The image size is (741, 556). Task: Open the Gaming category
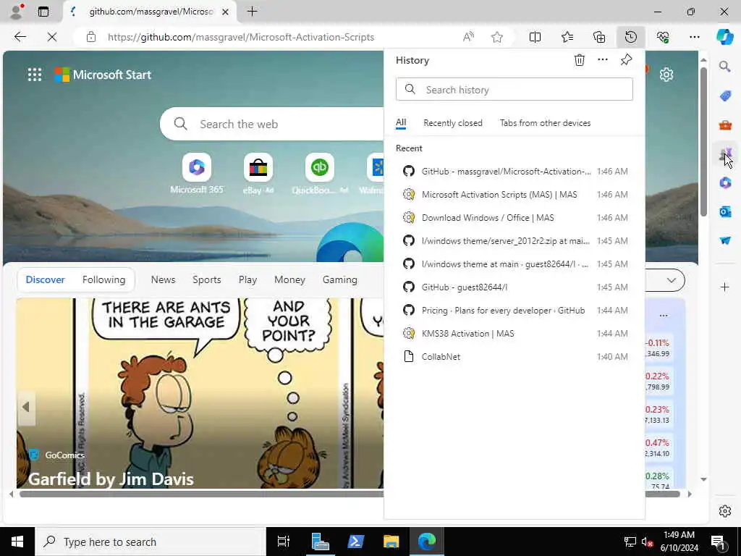click(340, 279)
